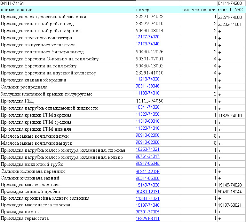
Task: Select cell 'Прокладка кронштейна заднего сальника'
Action: [67, 198]
